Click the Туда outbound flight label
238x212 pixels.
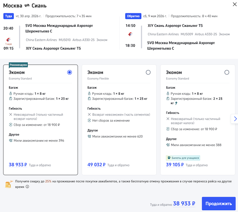click(8, 16)
